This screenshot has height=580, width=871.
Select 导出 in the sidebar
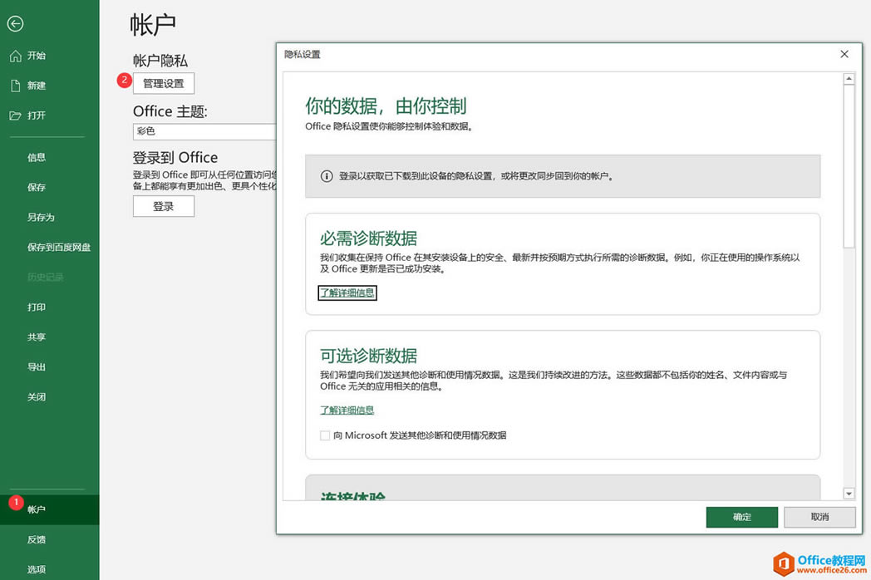tap(36, 366)
